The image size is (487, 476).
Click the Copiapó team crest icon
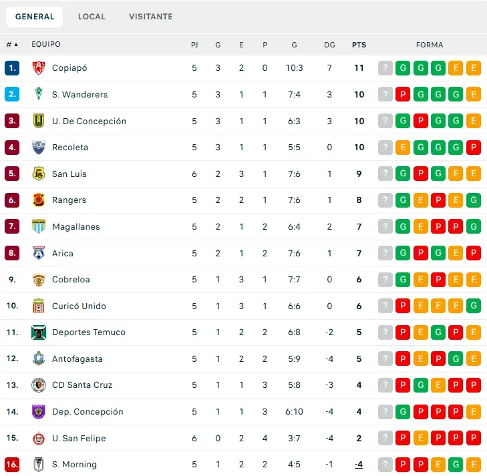click(x=39, y=68)
